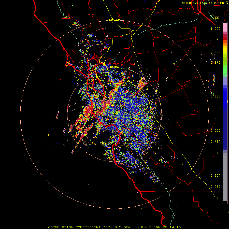
Task: Click the 0.520 scale value
Action: click(216, 131)
